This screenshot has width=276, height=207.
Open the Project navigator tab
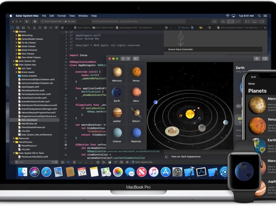(12, 28)
